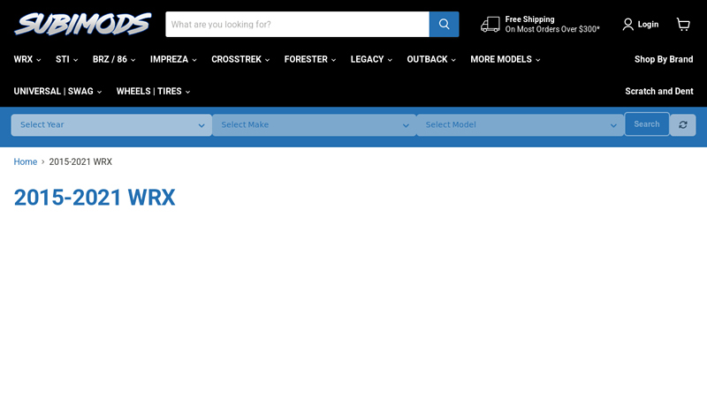The width and height of the screenshot is (707, 397).
Task: Click 'Free Shipping' heading text
Action: [529, 19]
